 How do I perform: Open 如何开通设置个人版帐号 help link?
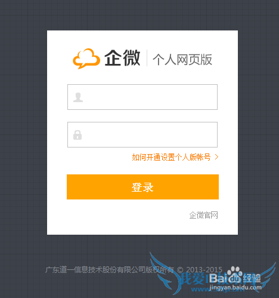click(x=171, y=157)
